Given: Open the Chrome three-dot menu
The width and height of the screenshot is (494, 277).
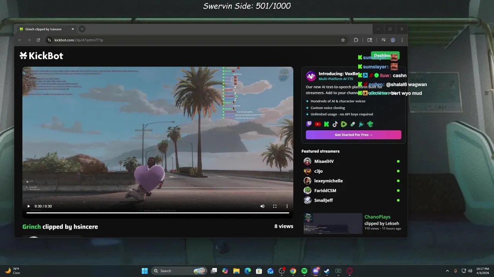Looking at the screenshot, I should point(402,40).
